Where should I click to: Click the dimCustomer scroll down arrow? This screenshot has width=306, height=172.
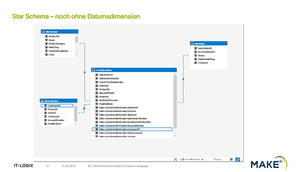76,124
